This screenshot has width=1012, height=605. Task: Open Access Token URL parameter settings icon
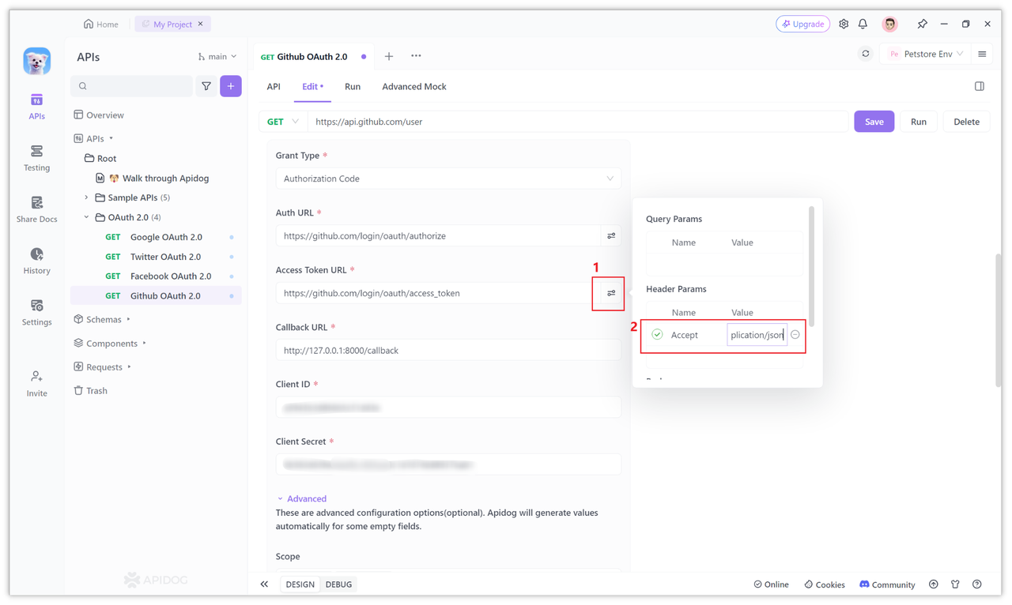coord(611,293)
